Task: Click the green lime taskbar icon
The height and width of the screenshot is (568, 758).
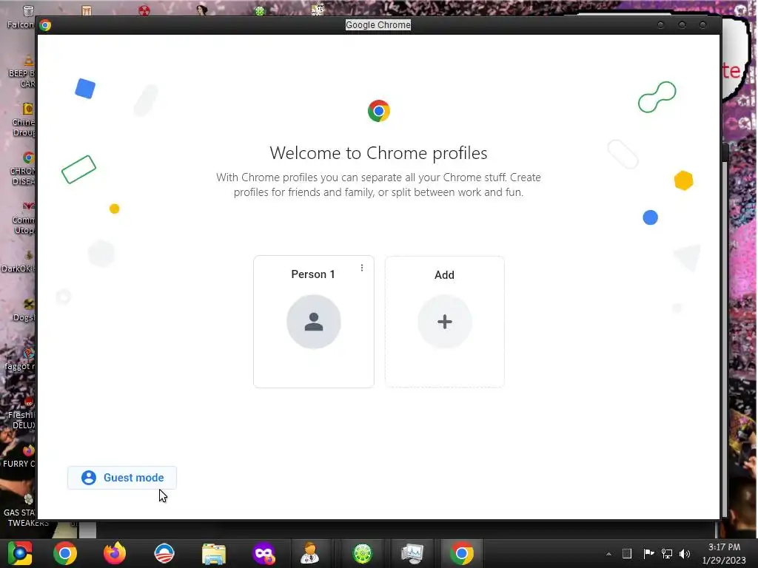Action: (363, 553)
